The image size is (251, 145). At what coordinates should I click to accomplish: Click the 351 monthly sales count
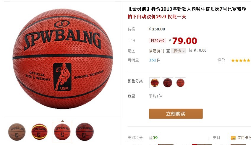152,60
